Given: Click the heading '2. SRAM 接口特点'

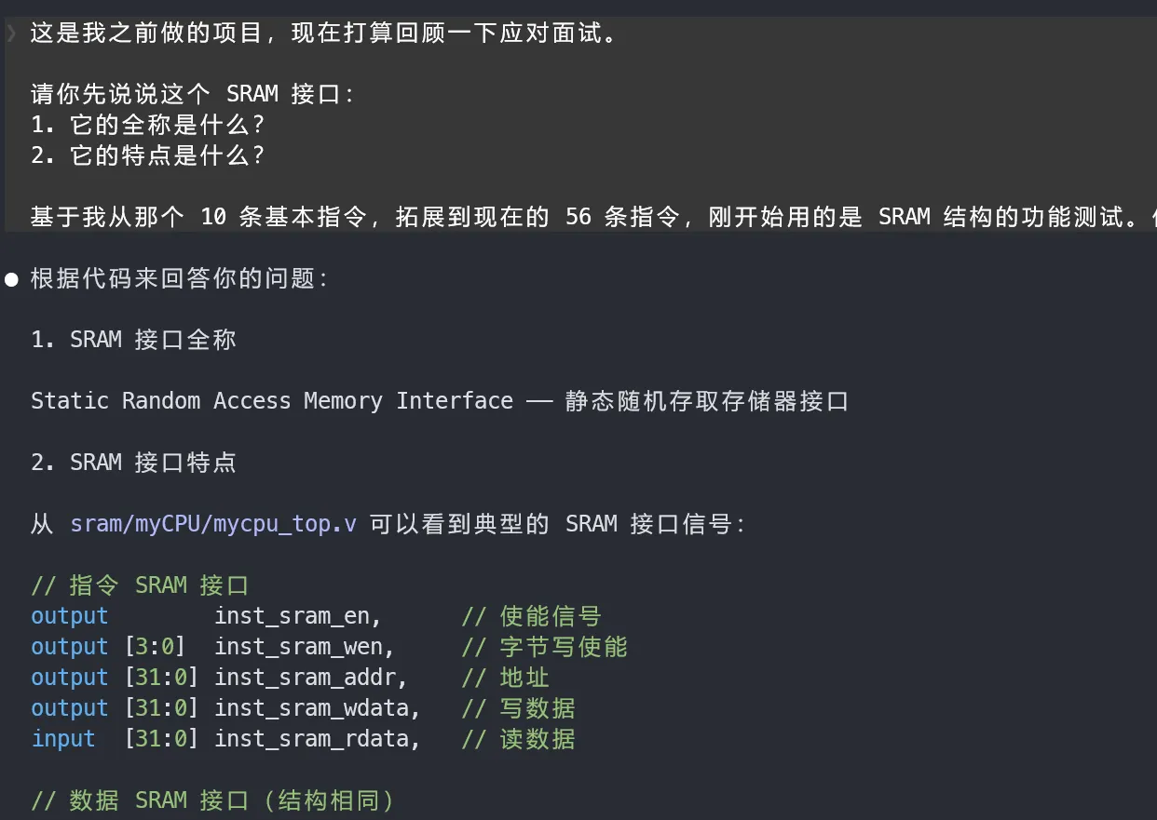Looking at the screenshot, I should point(133,463).
